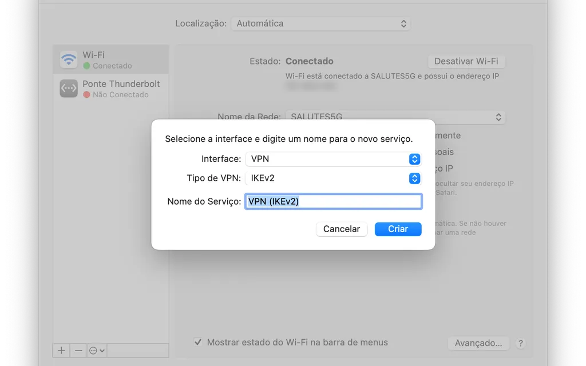Open Avançado settings
The image size is (586, 366).
click(478, 343)
